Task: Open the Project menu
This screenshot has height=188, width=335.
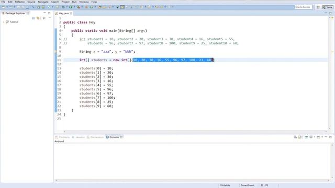Action: tap(65, 2)
